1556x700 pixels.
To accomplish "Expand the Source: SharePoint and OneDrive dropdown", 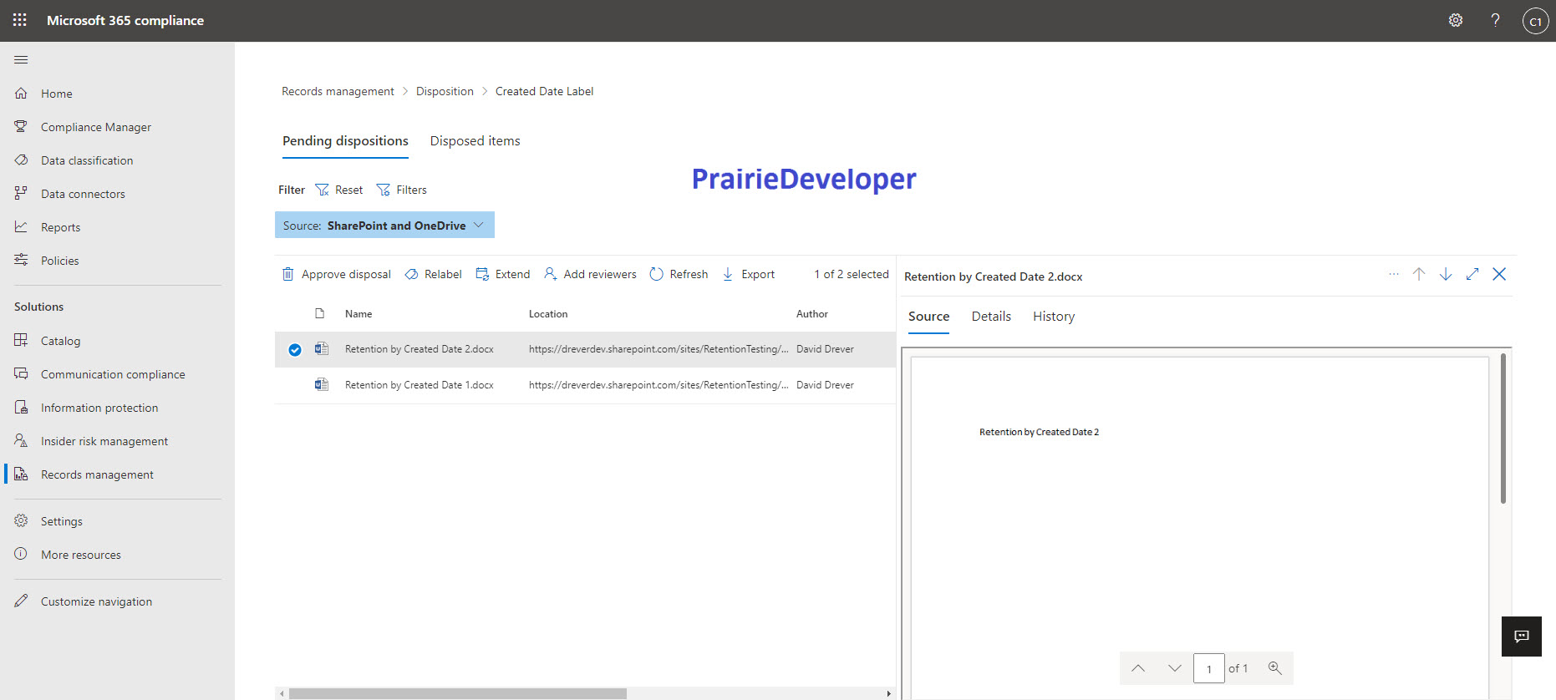I will [384, 225].
